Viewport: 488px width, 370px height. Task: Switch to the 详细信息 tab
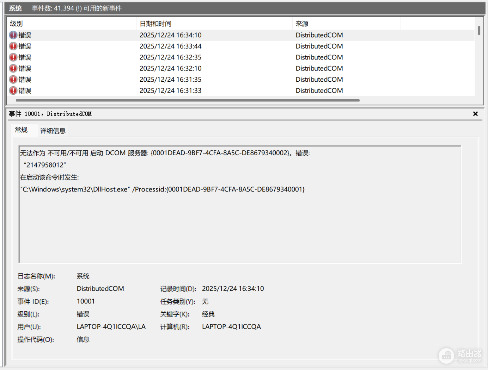(53, 131)
